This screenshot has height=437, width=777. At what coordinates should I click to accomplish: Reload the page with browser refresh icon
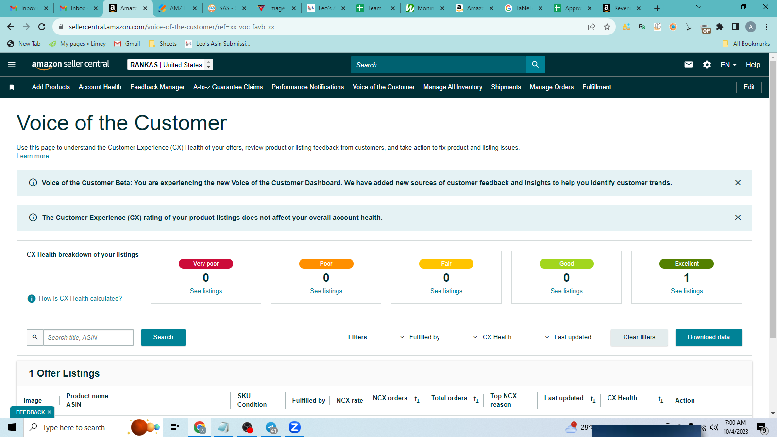[42, 27]
